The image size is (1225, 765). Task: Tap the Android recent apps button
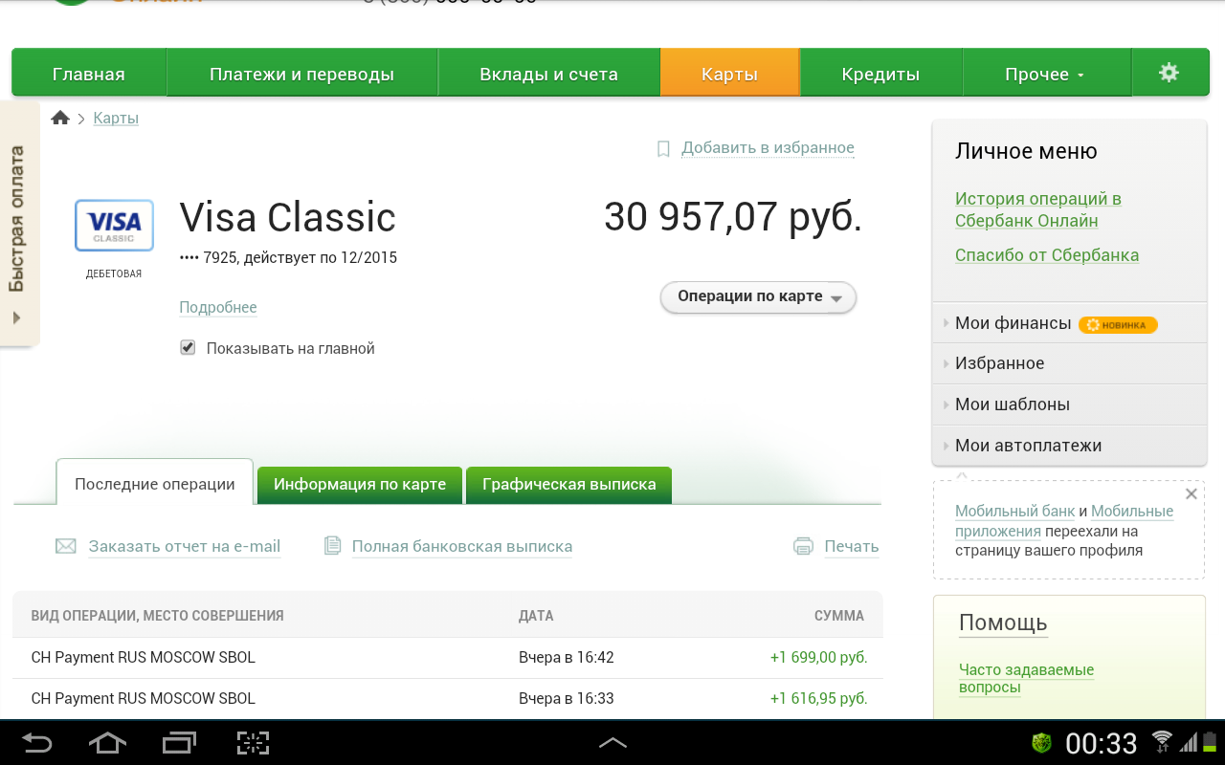pos(179,743)
